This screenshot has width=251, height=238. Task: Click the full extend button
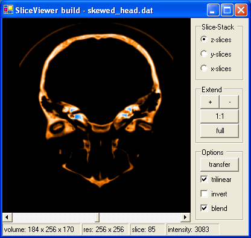pyautogui.click(x=220, y=131)
